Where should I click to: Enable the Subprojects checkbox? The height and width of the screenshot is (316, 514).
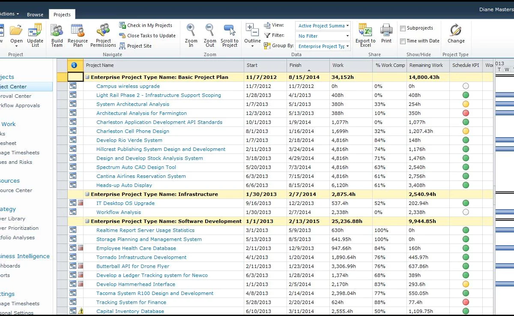coord(403,28)
